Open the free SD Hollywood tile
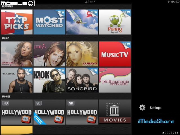180x135 pixels. point(49,112)
